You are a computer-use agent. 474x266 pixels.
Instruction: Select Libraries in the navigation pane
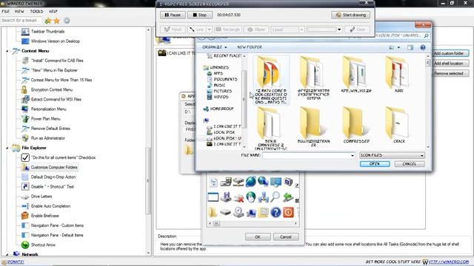(219, 67)
